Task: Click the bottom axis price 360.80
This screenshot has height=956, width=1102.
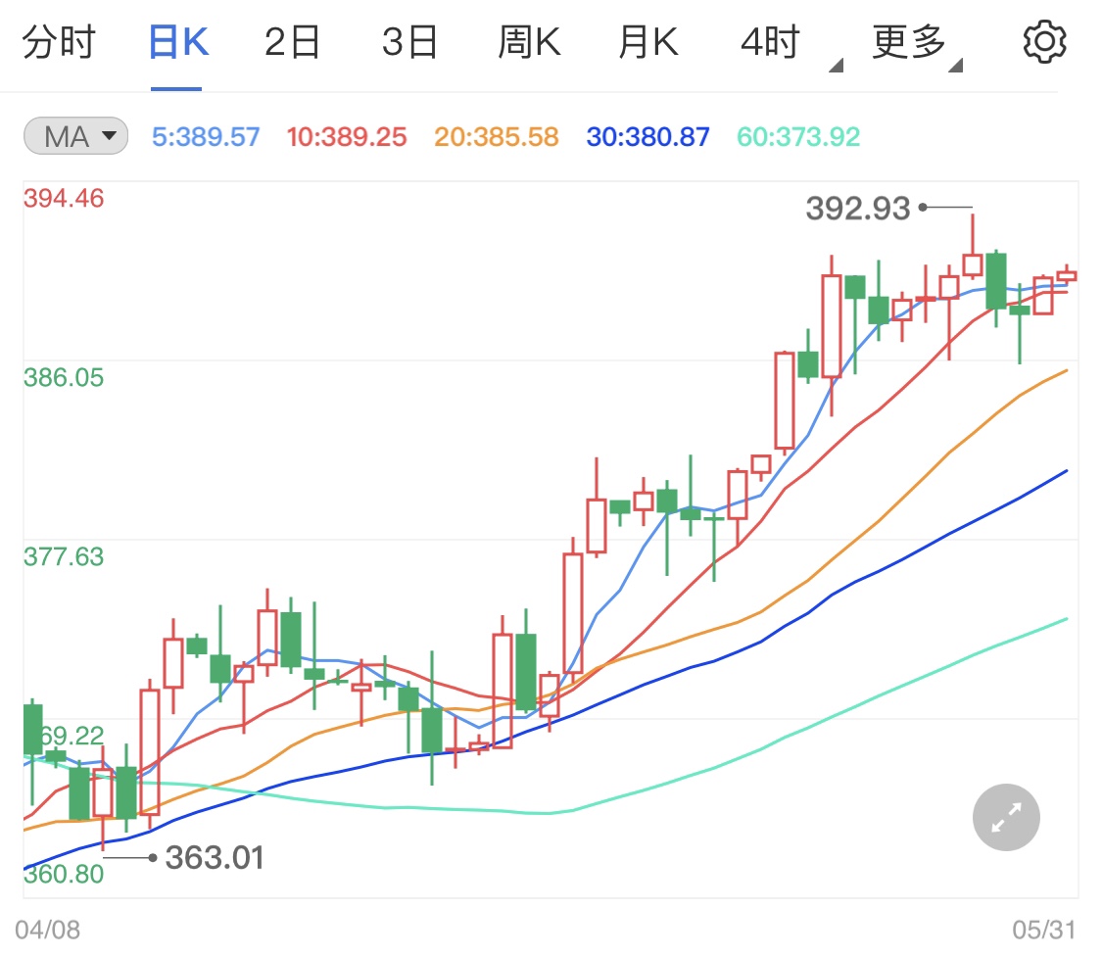Action: (64, 874)
